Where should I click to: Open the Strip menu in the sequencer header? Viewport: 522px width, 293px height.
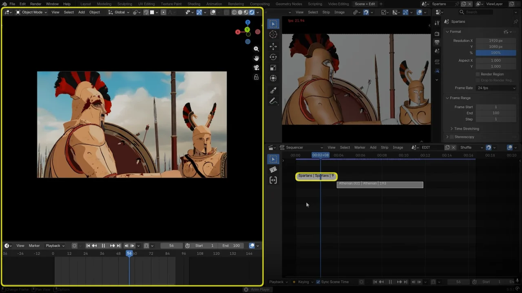384,147
